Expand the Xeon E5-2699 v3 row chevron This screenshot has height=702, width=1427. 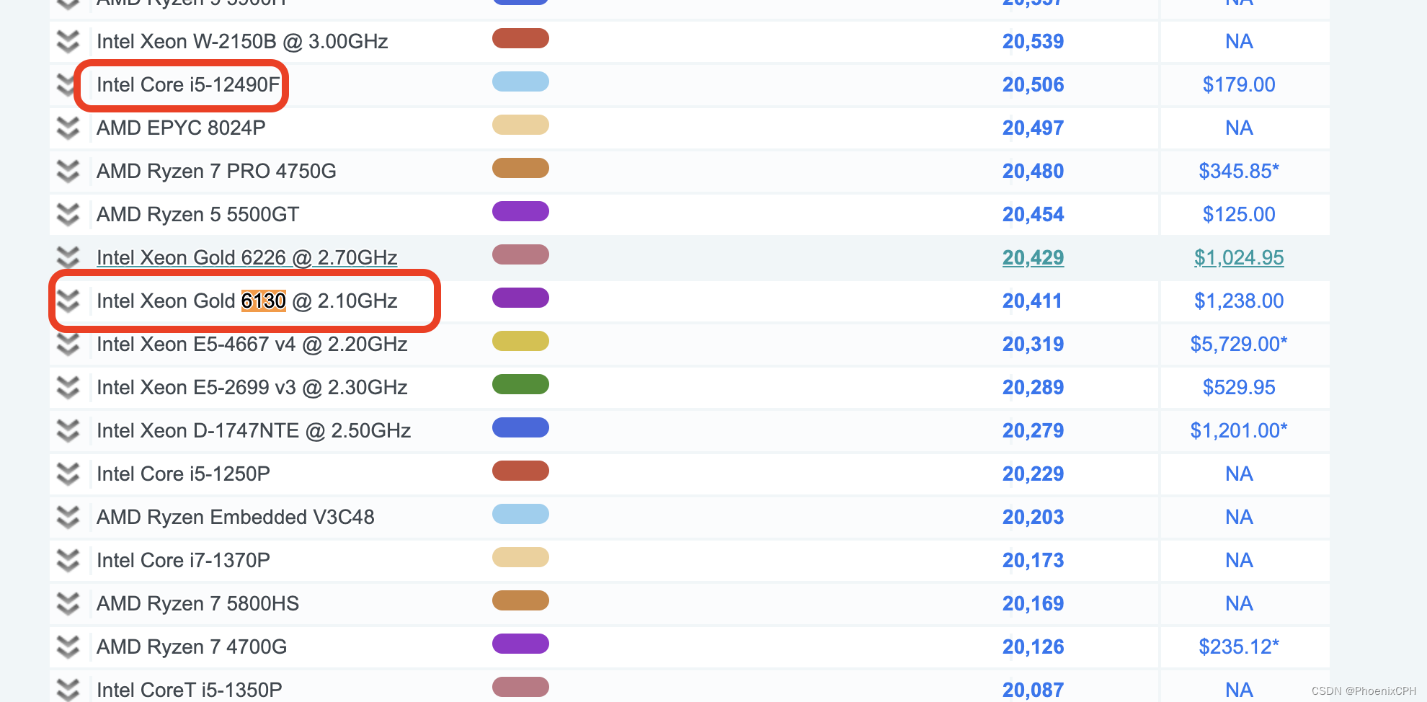click(x=68, y=388)
